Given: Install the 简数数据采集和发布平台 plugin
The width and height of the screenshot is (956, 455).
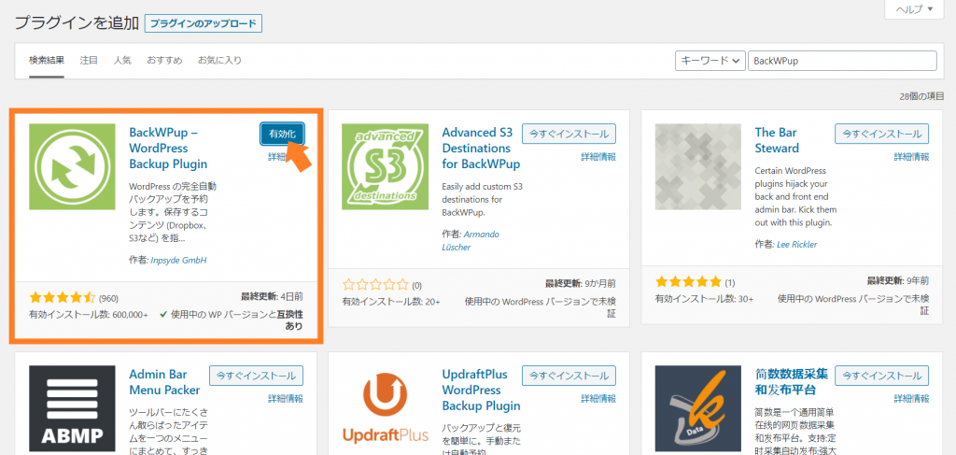Looking at the screenshot, I should coord(882,376).
